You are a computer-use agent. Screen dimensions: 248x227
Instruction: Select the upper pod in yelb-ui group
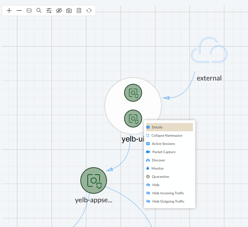[133, 93]
